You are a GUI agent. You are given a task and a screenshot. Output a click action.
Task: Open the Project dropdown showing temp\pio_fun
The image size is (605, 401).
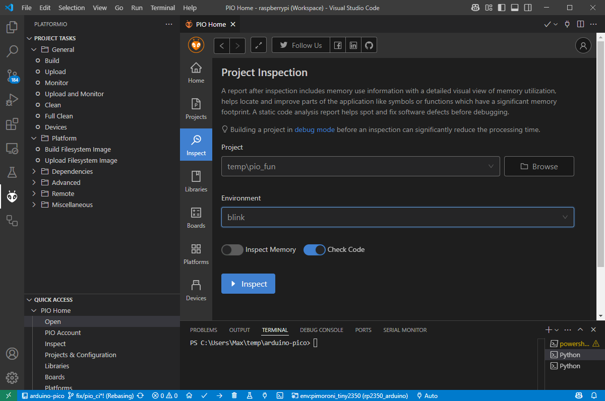coord(360,166)
